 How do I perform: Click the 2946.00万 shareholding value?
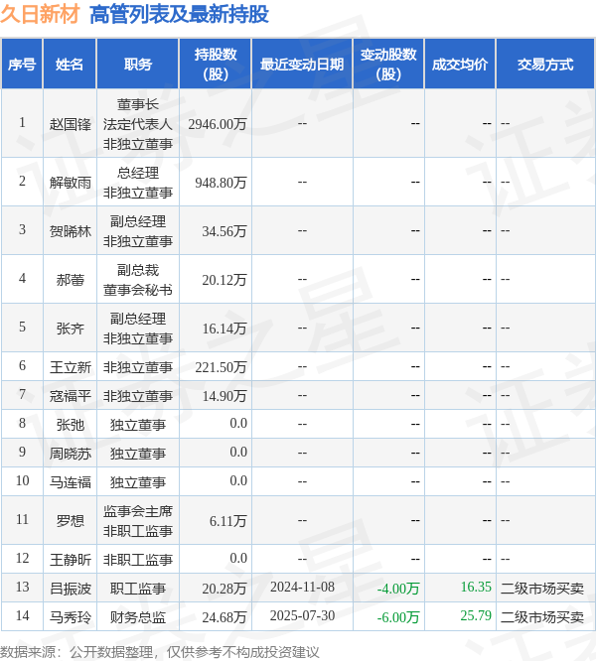(x=218, y=124)
